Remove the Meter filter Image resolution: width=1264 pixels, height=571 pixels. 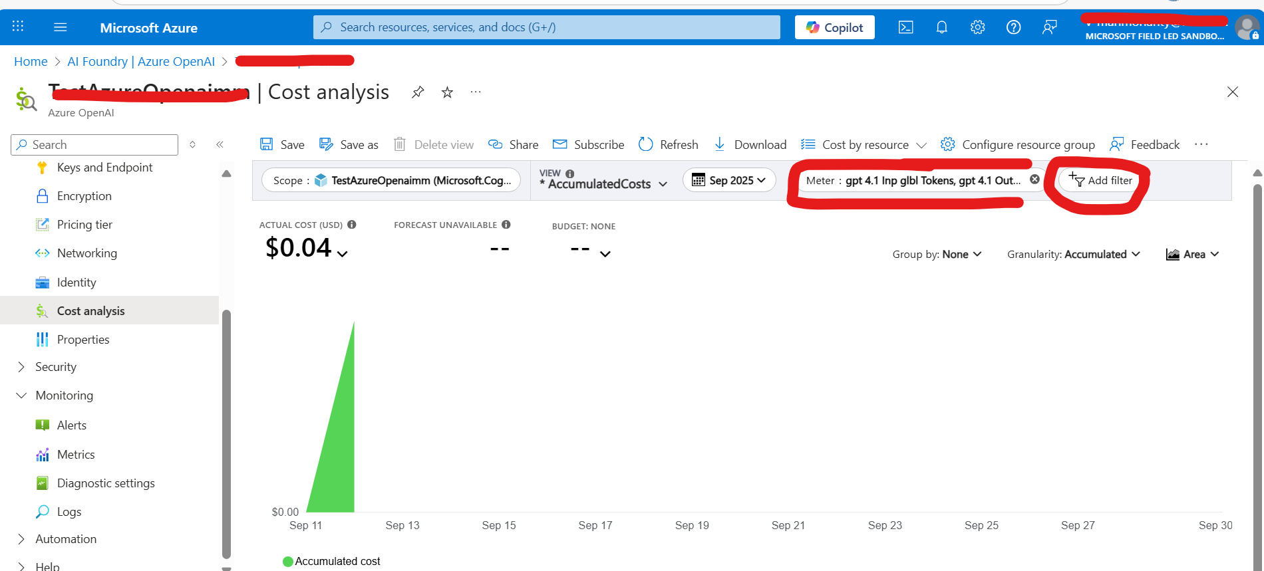tap(1034, 179)
